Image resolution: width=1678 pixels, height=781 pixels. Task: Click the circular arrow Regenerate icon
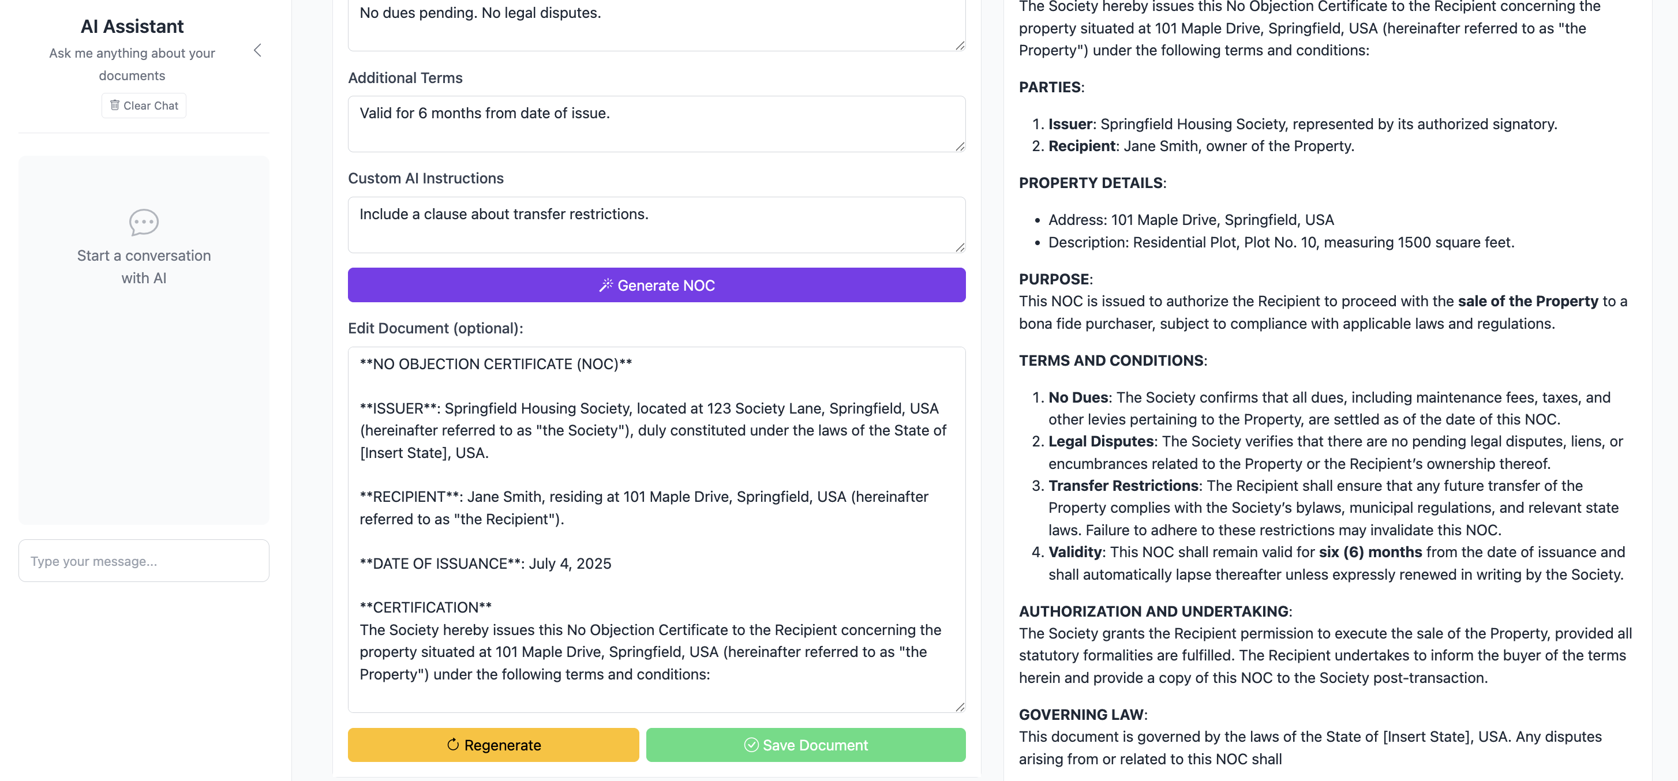[453, 745]
